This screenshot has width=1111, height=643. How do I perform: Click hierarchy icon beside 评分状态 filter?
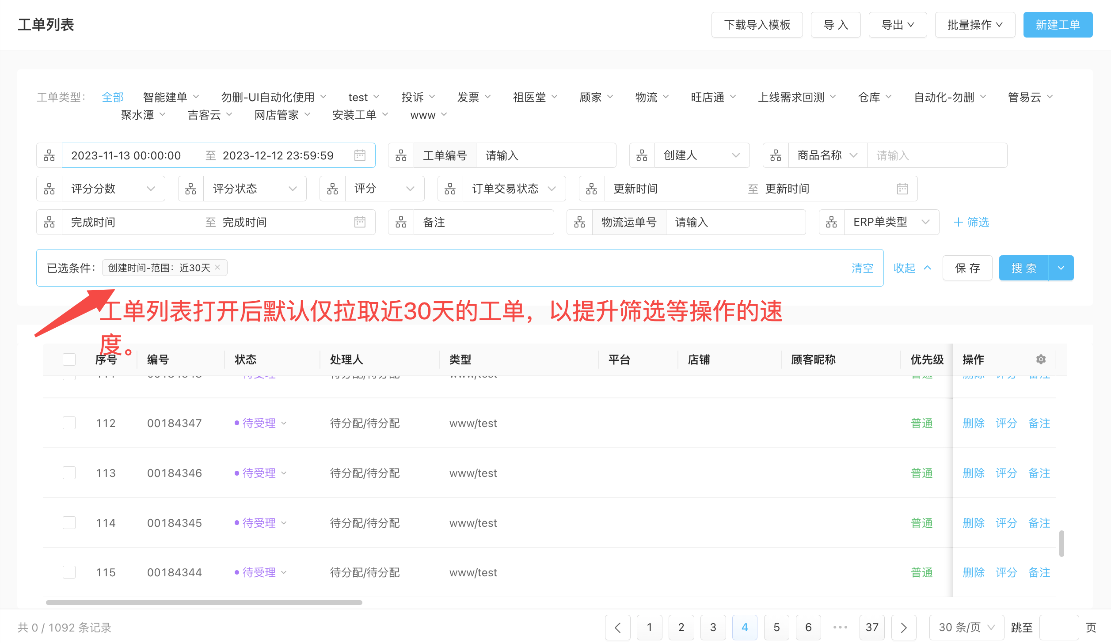[x=191, y=189]
